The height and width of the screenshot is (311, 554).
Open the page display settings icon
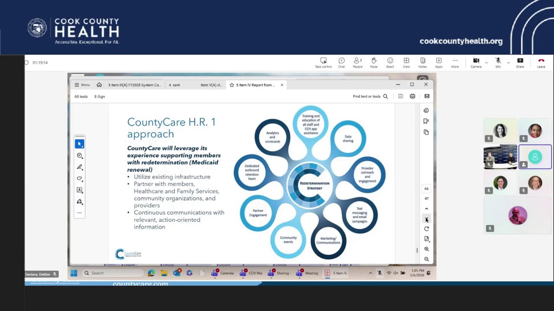(x=426, y=239)
